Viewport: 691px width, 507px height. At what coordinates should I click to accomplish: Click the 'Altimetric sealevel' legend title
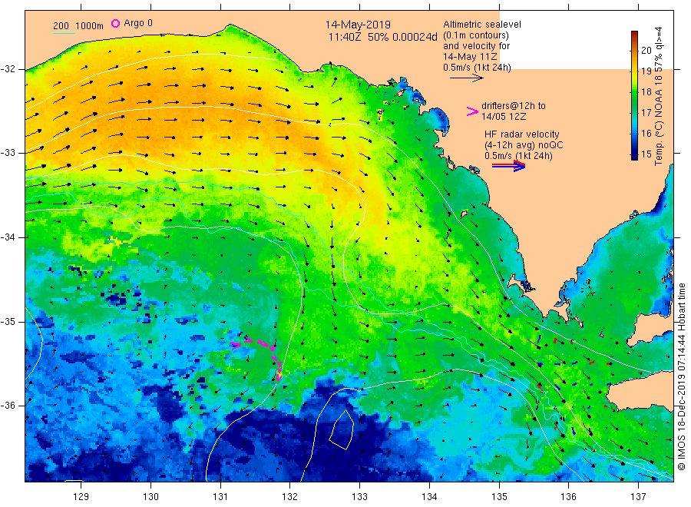[481, 25]
